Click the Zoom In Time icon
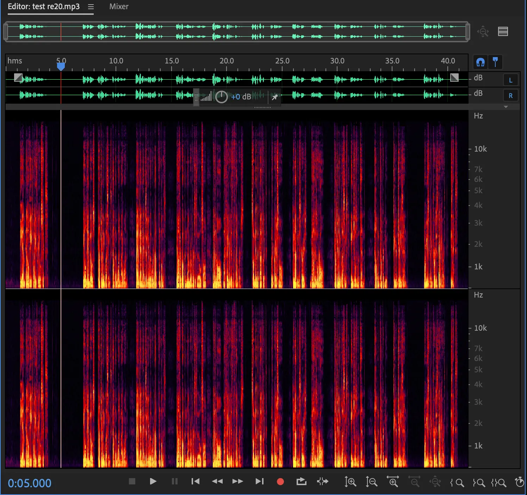The height and width of the screenshot is (495, 527). pos(393,482)
